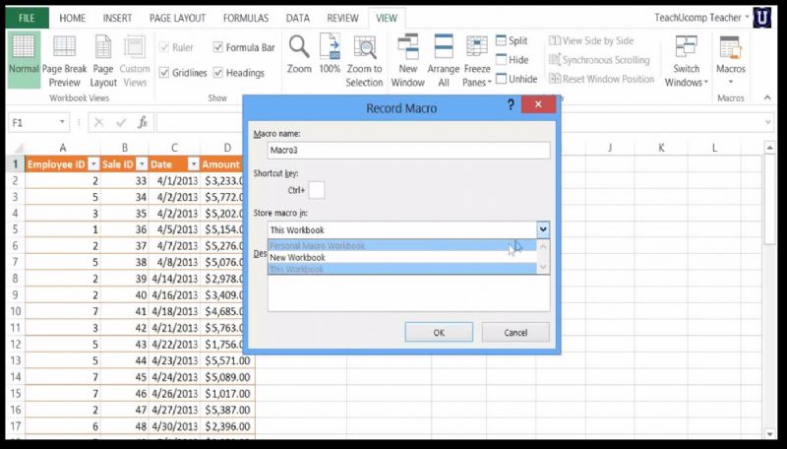Click the Macro name input field
787x449 pixels.
pyautogui.click(x=408, y=151)
